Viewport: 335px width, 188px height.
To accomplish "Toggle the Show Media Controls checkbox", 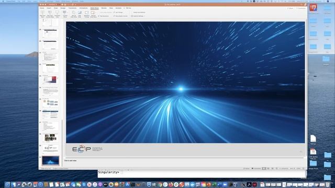I will tap(114, 16).
